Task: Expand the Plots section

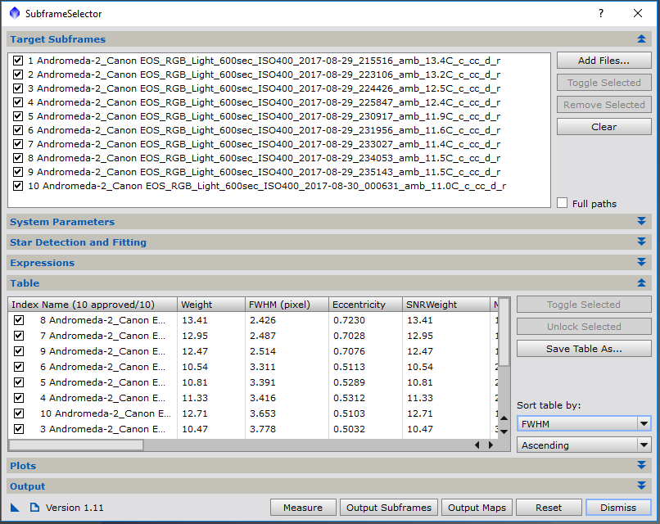Action: tap(641, 465)
